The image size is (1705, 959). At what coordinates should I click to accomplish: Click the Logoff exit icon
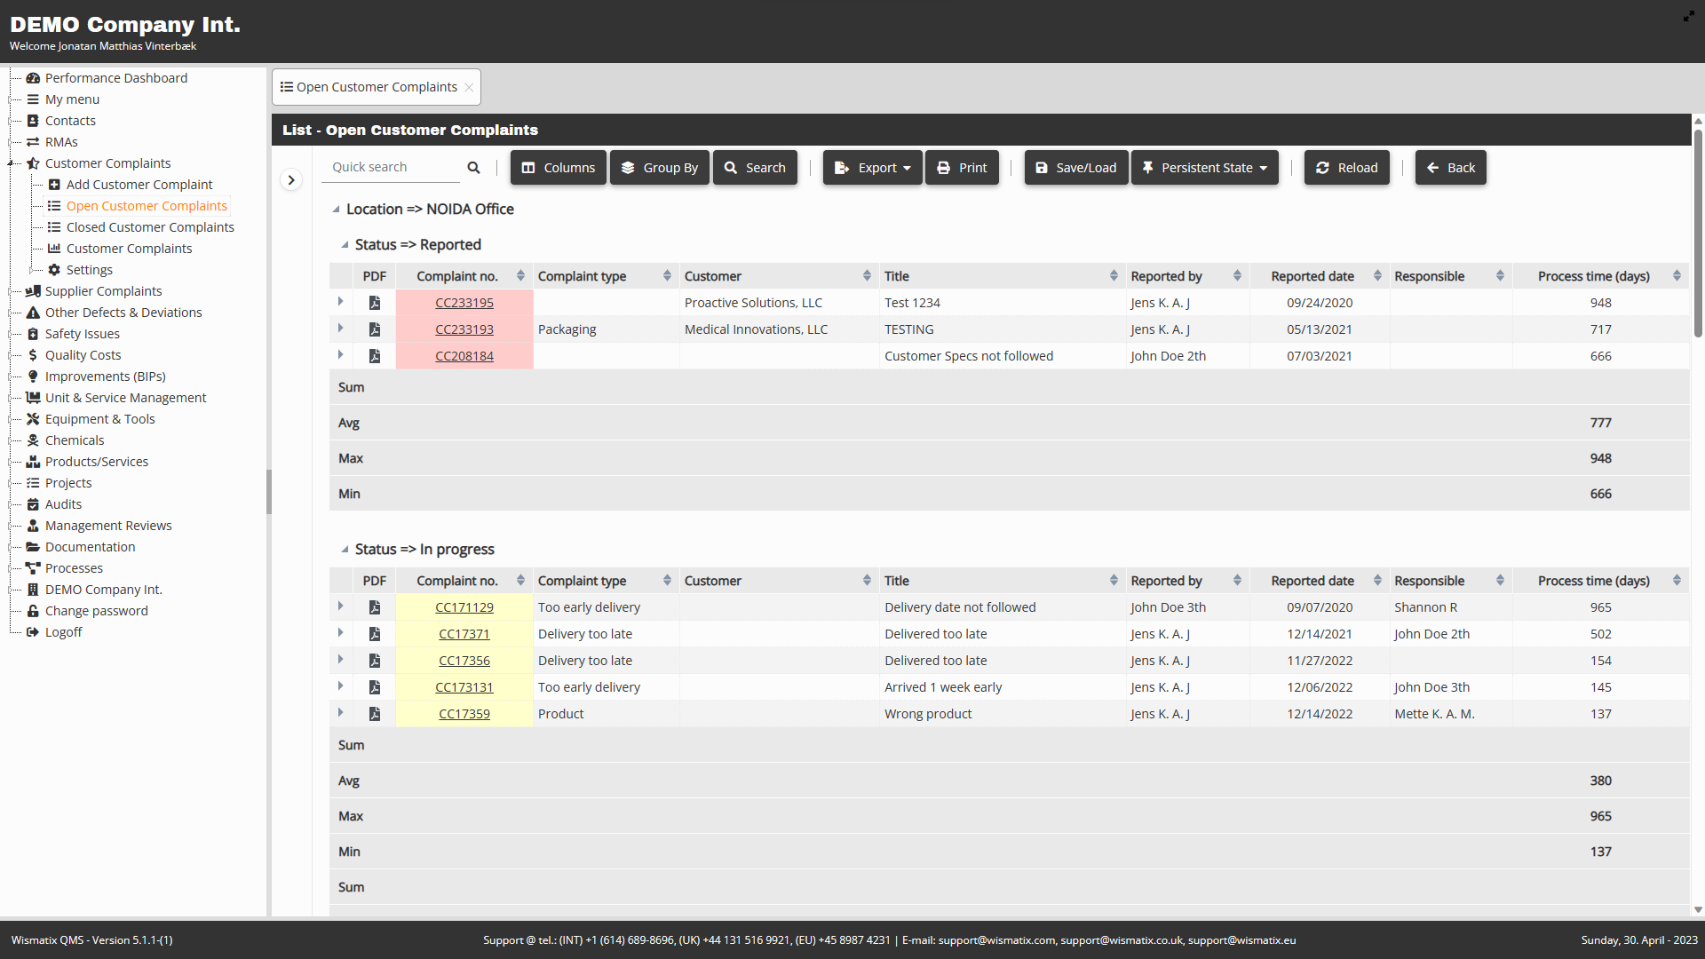33,632
